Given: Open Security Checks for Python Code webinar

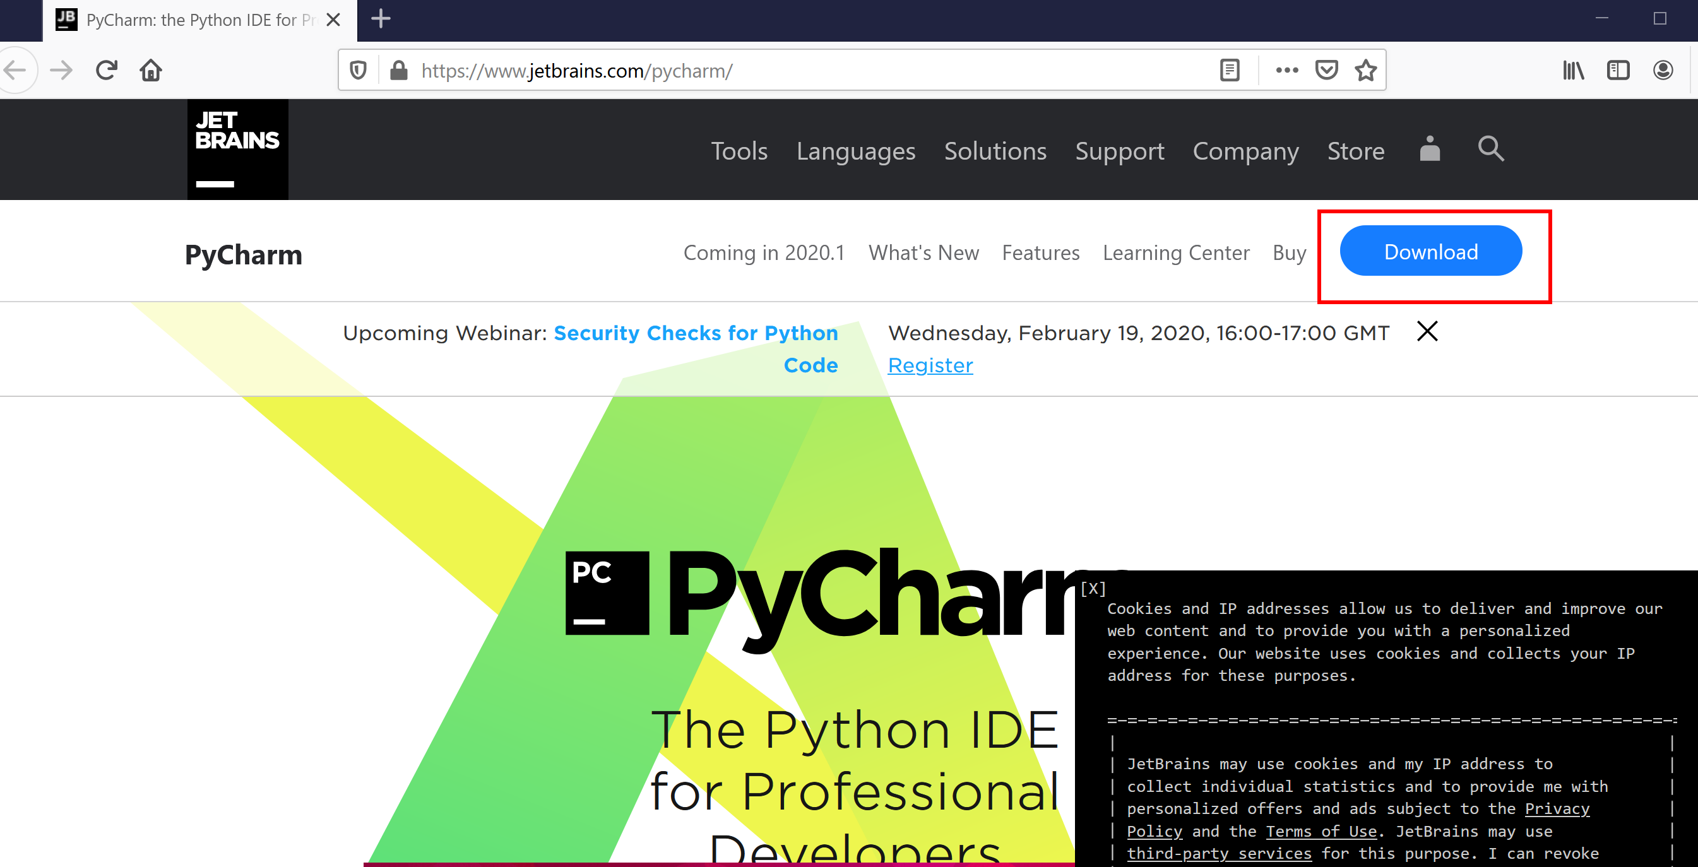Looking at the screenshot, I should coord(696,348).
